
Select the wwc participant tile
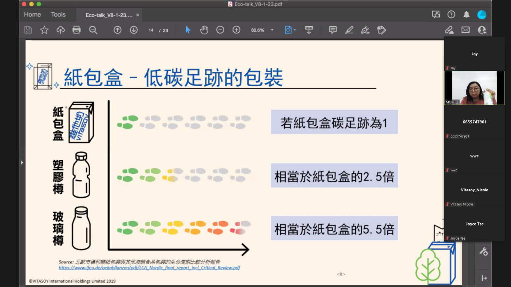[x=474, y=156]
